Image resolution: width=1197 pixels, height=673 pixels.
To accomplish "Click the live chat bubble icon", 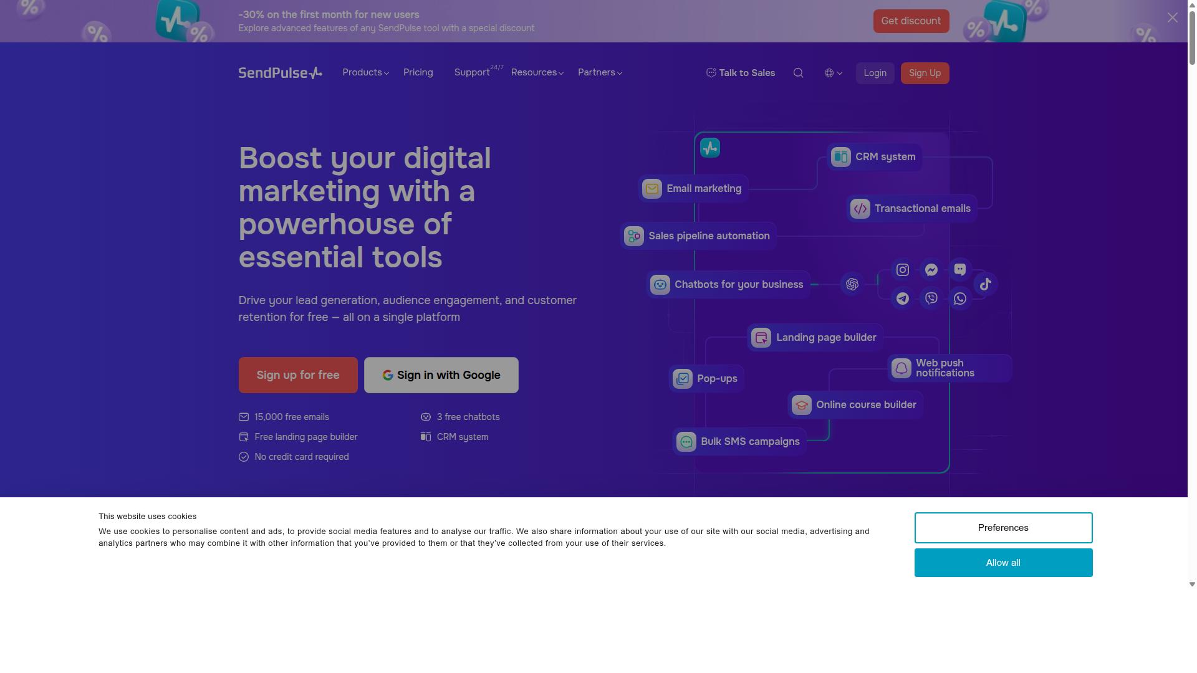I will tap(959, 270).
